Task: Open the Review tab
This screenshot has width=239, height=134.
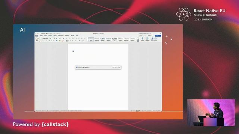Action: (x=72, y=36)
